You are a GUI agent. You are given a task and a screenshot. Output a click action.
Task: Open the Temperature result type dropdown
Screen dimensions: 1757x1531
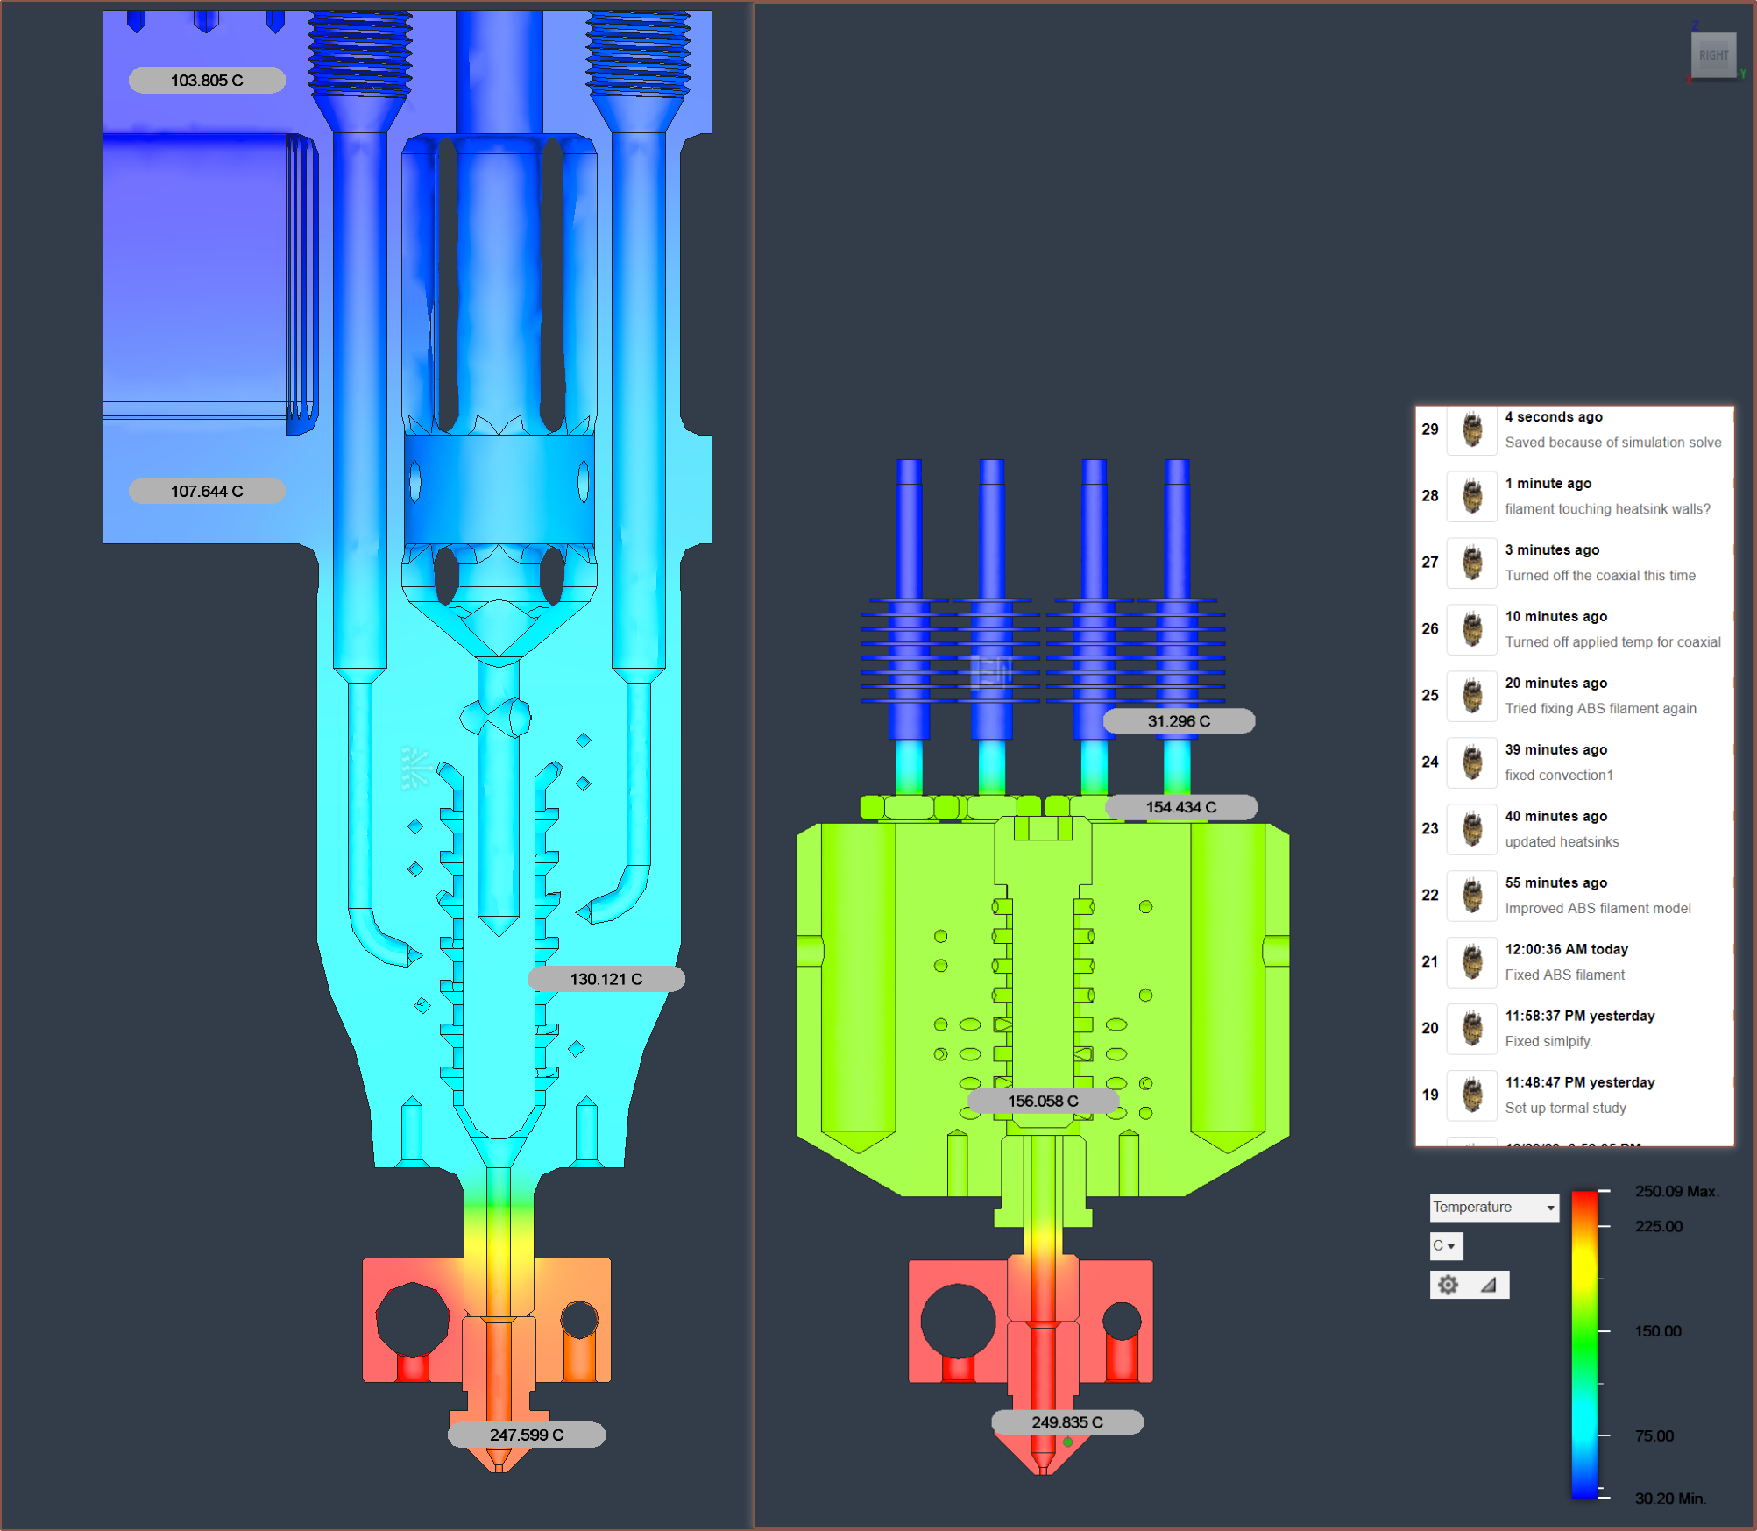click(1493, 1208)
